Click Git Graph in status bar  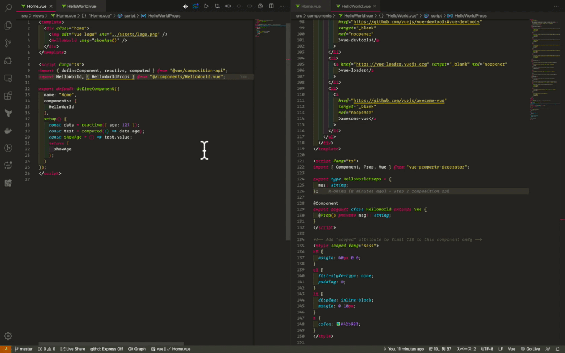[137, 349]
